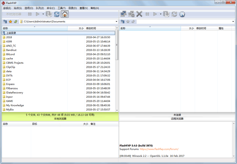Select the 上级目录 parent directory entry
This screenshot has height=164, width=237.
coord(11,33)
